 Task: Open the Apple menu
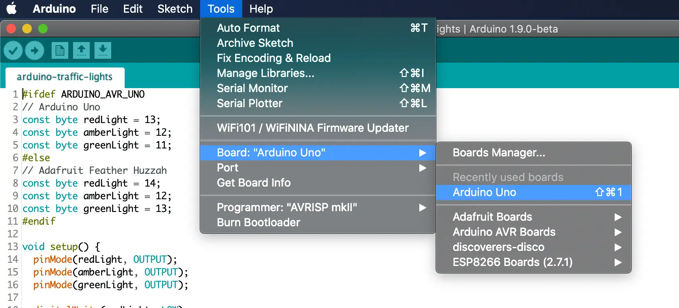(12, 8)
